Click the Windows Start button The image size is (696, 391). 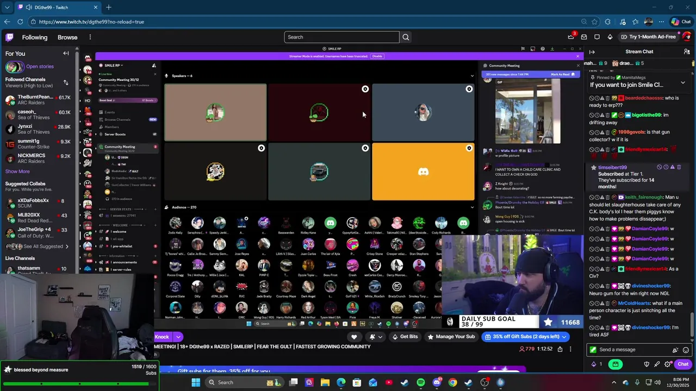[x=196, y=382]
